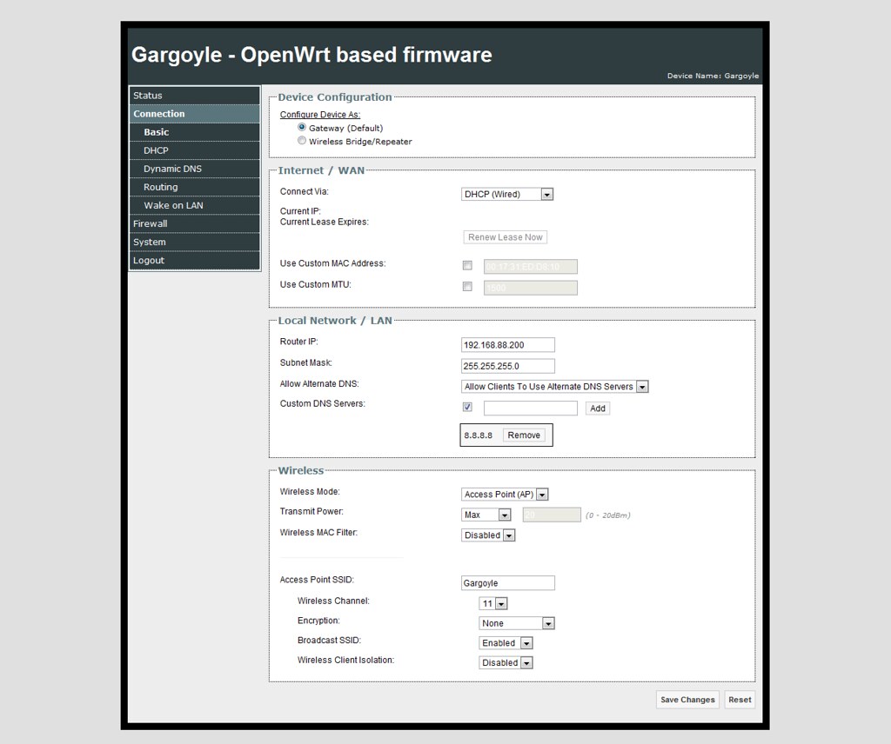
Task: Enable the Use Custom MTU checkbox
Action: coord(467,286)
